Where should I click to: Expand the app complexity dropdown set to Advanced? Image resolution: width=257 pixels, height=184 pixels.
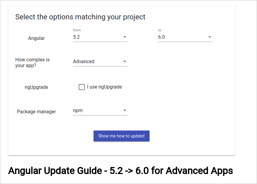click(100, 62)
